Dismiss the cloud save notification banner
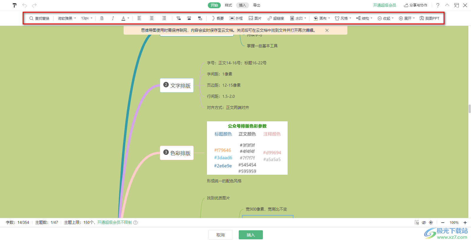 point(327,30)
